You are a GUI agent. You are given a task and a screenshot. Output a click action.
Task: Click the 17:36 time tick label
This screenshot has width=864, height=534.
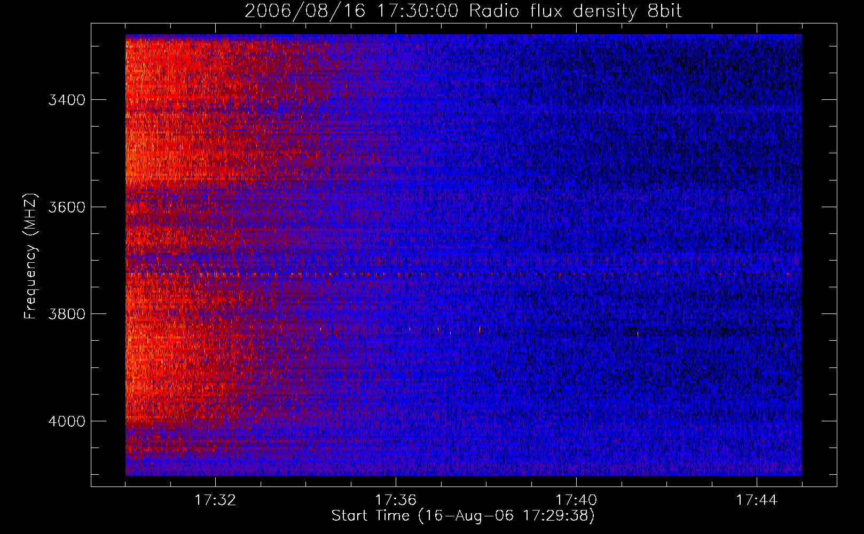tap(396, 500)
